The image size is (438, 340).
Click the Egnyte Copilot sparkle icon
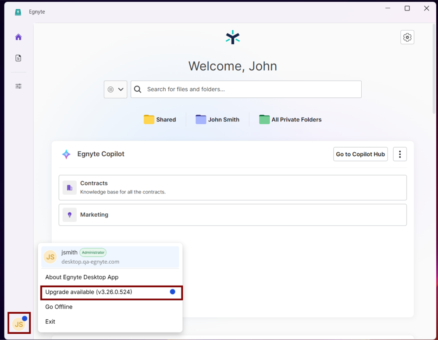pos(66,154)
